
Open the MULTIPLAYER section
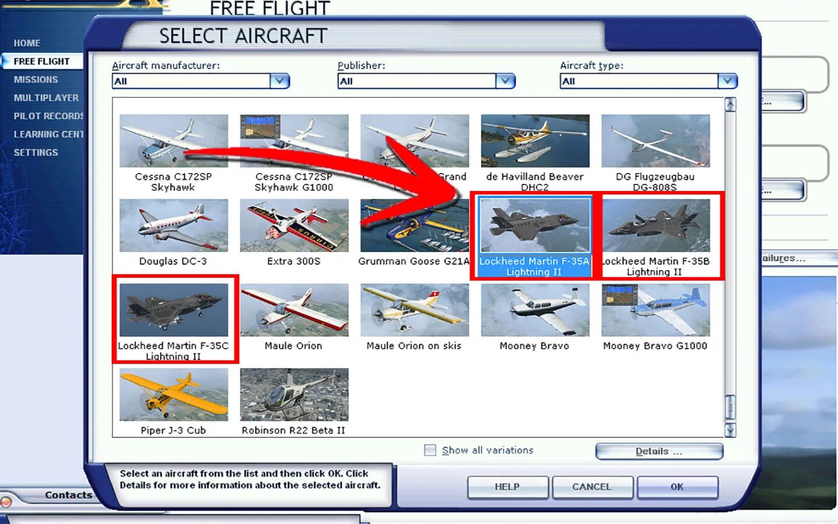[46, 98]
